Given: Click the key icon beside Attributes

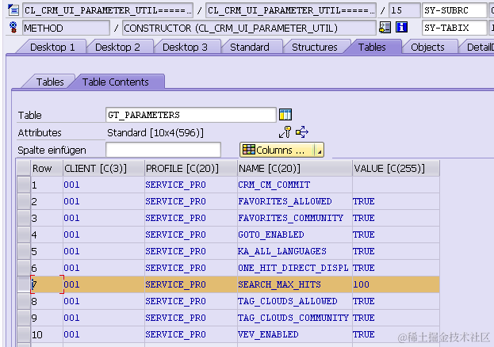Looking at the screenshot, I should click(x=285, y=132).
